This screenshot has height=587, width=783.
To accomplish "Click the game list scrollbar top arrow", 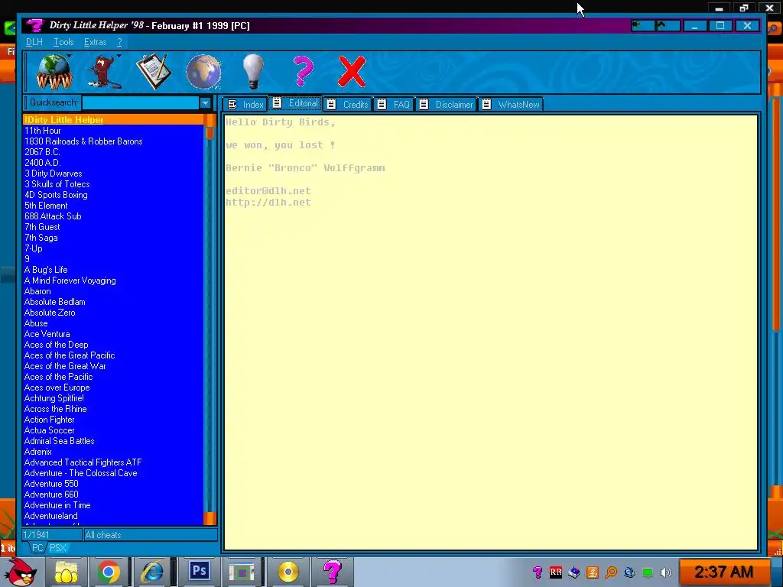I will click(x=210, y=120).
